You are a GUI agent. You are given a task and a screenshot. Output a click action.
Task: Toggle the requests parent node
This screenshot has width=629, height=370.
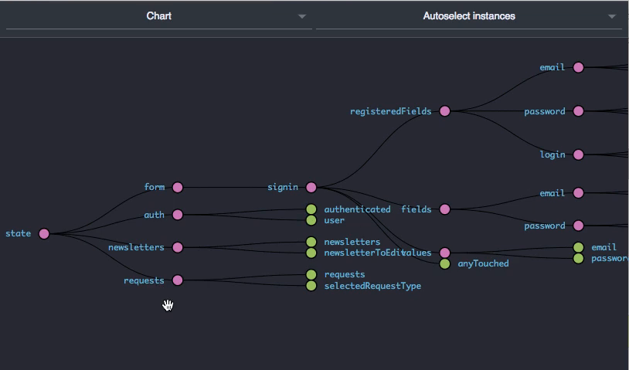coord(178,280)
